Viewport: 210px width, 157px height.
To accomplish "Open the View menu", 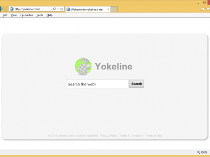I will (14, 15).
